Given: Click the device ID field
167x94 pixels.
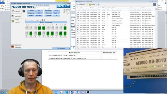Looking at the screenshot, I should tap(42, 6).
